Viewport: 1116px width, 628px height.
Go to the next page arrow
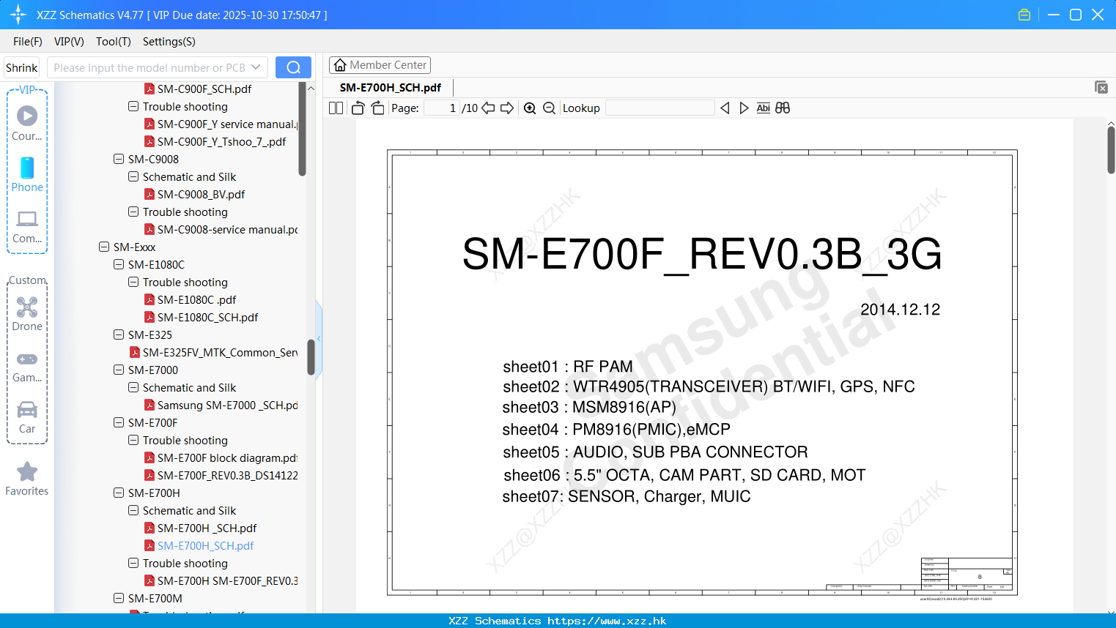507,108
